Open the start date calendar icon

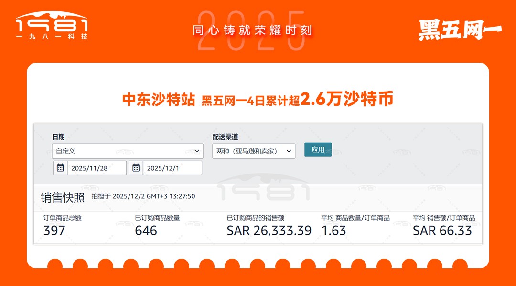(x=60, y=168)
